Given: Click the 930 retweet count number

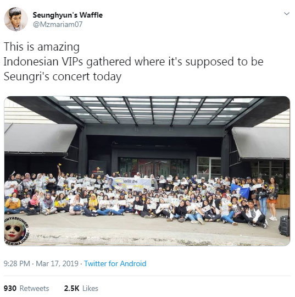Looking at the screenshot, I should pos(10,288).
